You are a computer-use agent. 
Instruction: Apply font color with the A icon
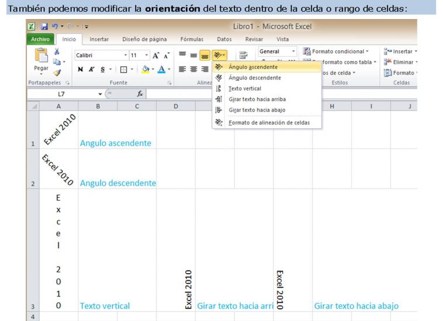(161, 68)
